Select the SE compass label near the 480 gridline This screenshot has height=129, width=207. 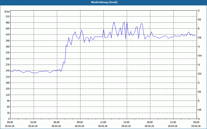click(x=199, y=20)
